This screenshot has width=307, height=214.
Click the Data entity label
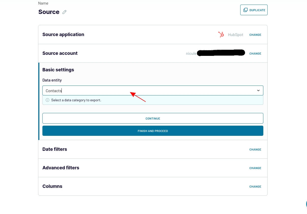(52, 80)
